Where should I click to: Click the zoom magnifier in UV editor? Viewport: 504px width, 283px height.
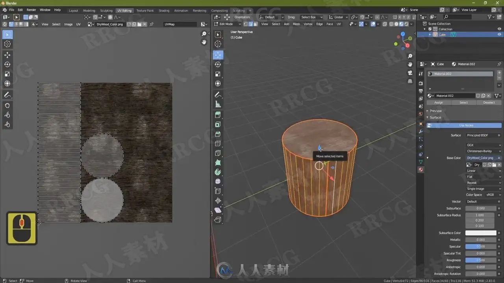(x=204, y=34)
